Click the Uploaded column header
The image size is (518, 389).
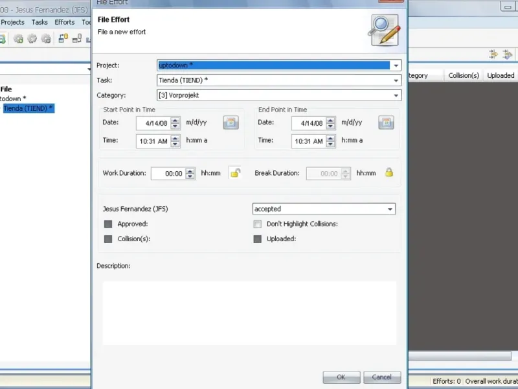[x=500, y=75]
